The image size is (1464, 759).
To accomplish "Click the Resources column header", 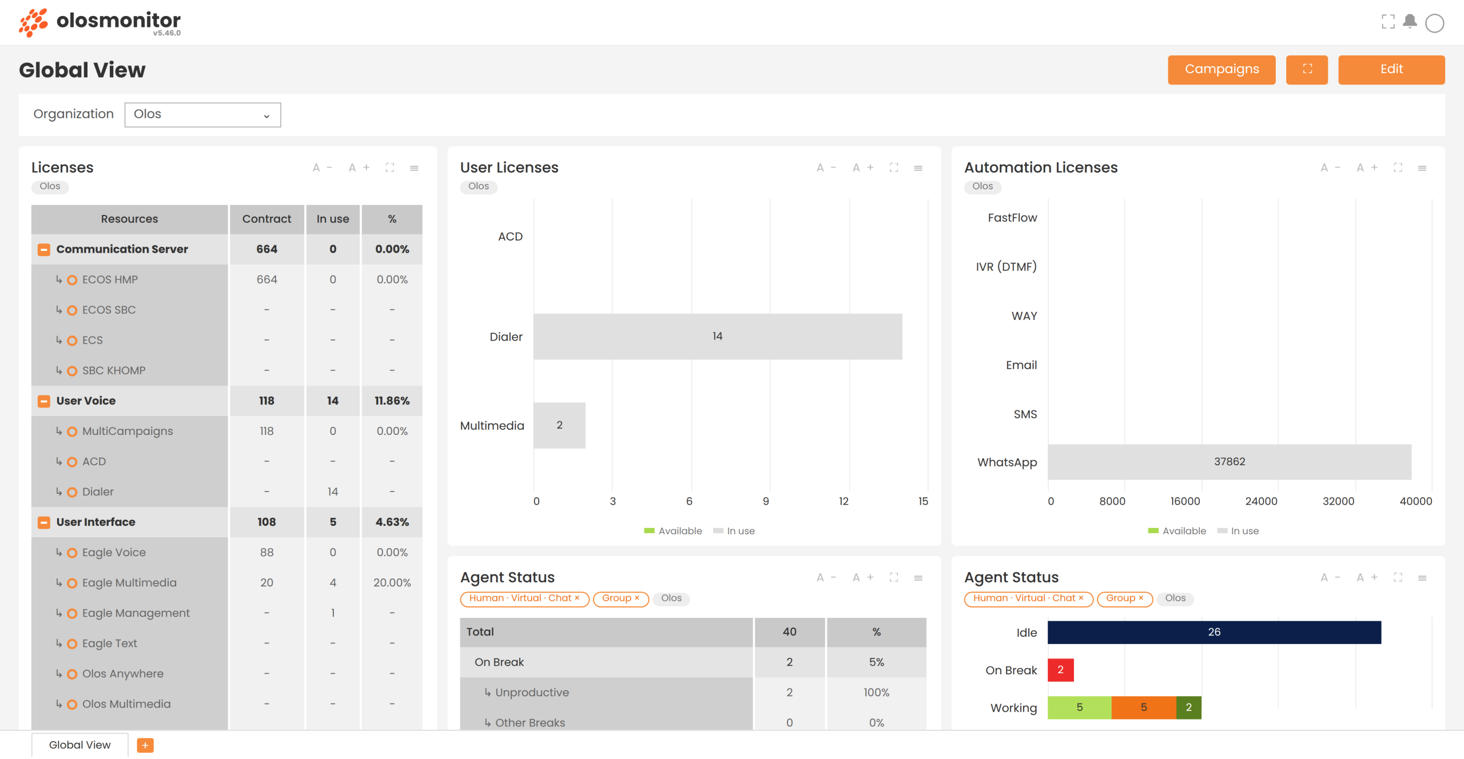I will coord(130,219).
